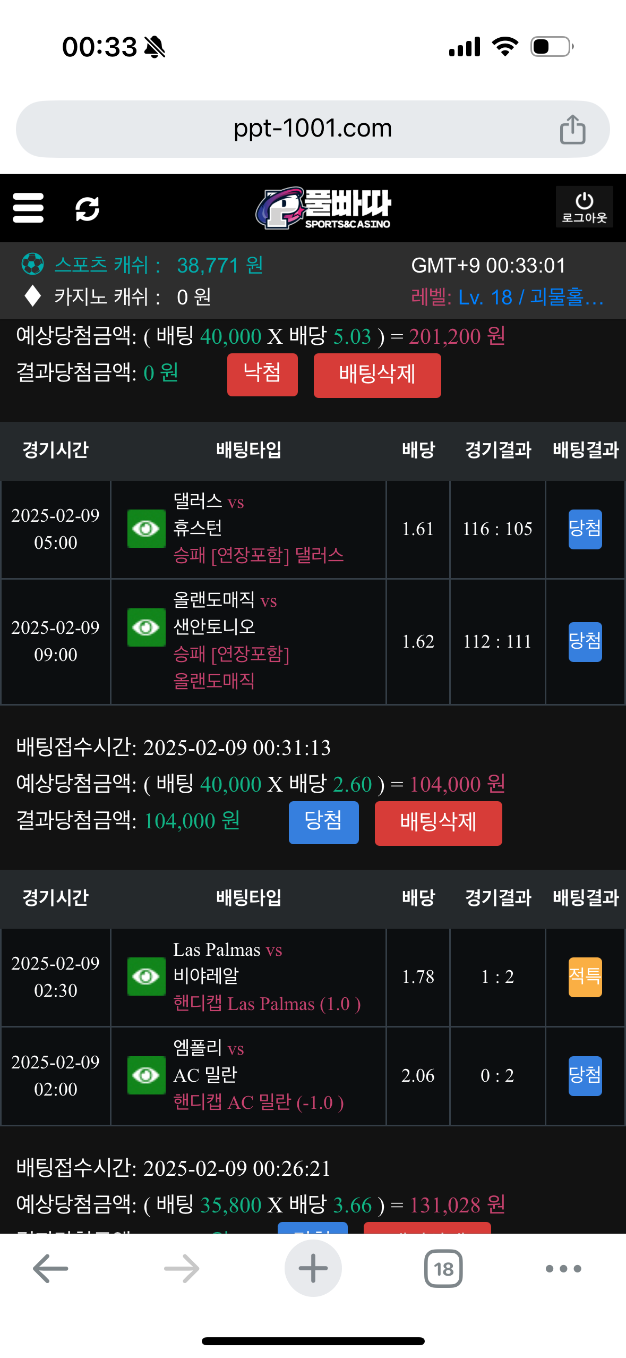Screen dimensions: 626x1358
Task: Open the tab switcher showing 18 tabs
Action: point(443,1268)
